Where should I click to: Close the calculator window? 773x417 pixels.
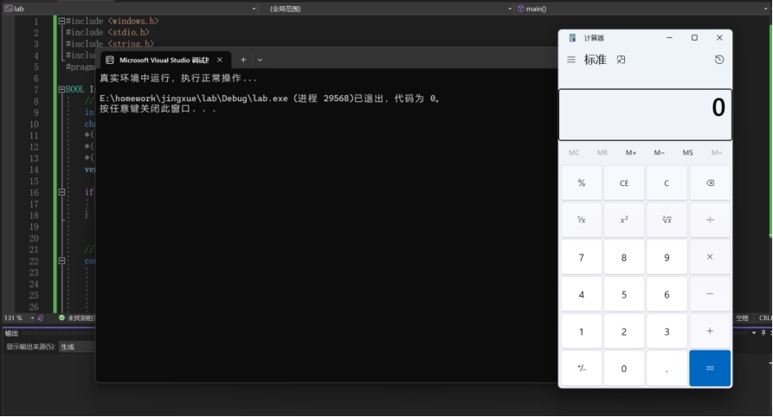pos(719,37)
